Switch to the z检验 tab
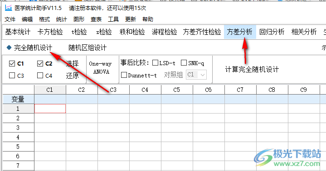Image resolution: width=326 pixels, height=171 pixels. (104, 32)
